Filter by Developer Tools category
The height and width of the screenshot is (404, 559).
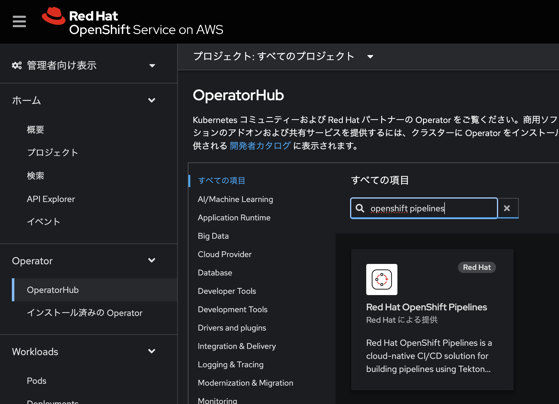tap(227, 291)
